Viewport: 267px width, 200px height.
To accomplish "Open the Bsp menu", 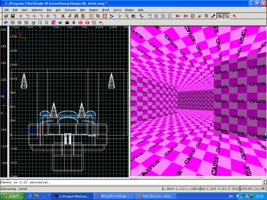I will click(x=49, y=10).
